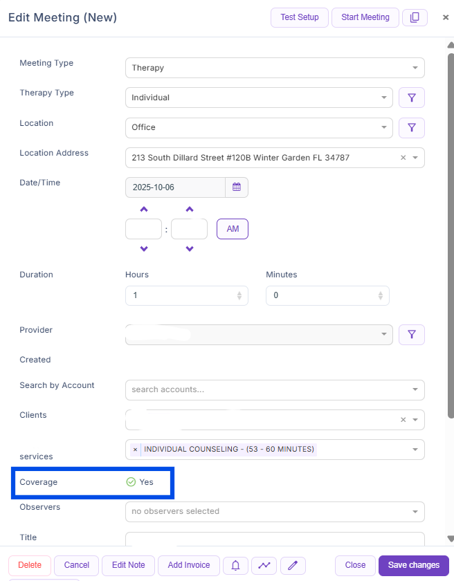Remove Individual Counseling service tag

click(x=136, y=450)
